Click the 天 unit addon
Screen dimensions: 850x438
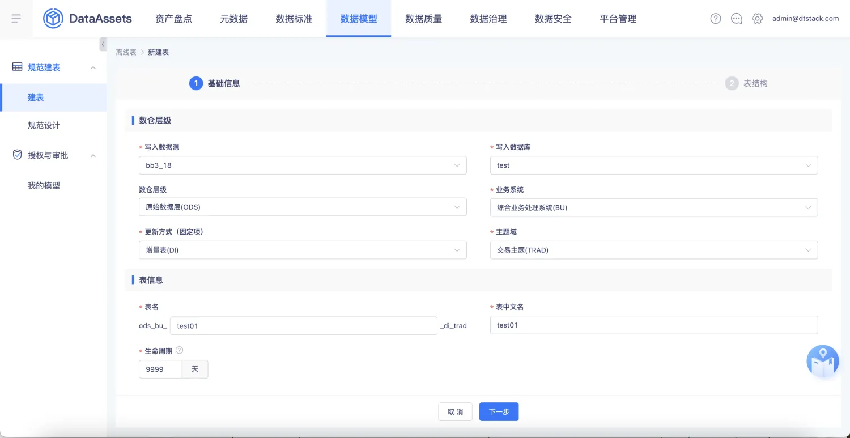click(195, 369)
